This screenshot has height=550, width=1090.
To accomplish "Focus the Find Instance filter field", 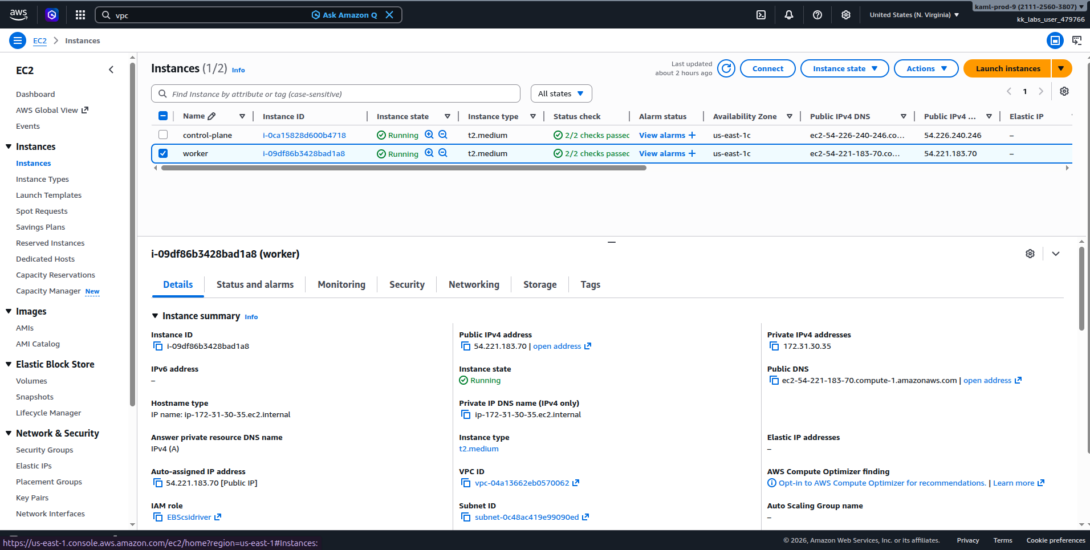I will tap(336, 93).
